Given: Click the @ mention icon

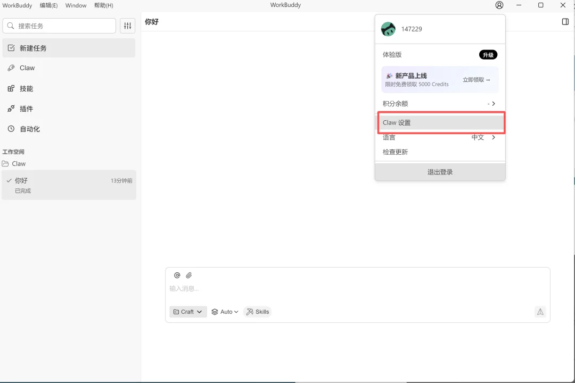Looking at the screenshot, I should (177, 275).
